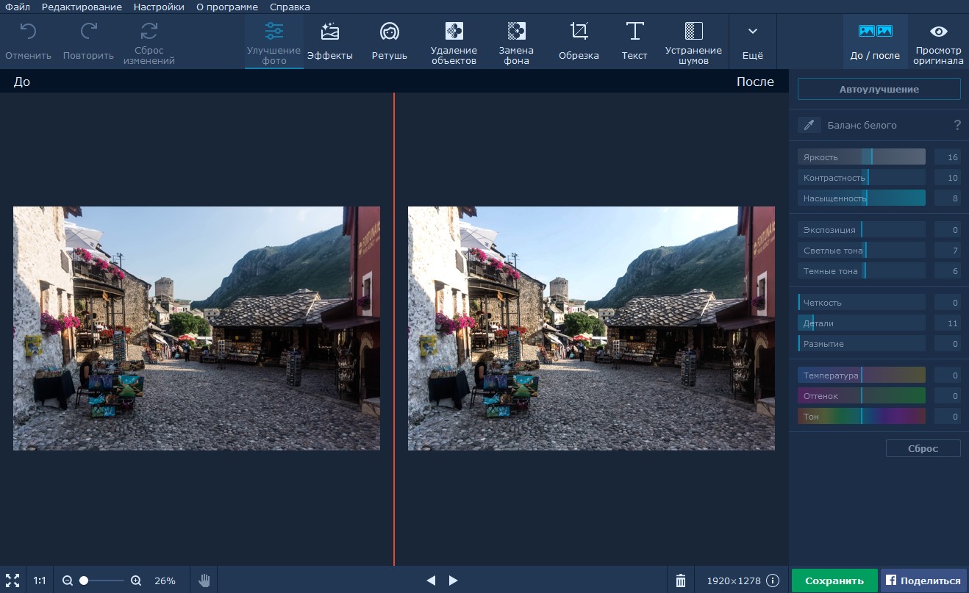Screen dimensions: 969x593
Task: Adjust the Четкость slider
Action: [862, 302]
